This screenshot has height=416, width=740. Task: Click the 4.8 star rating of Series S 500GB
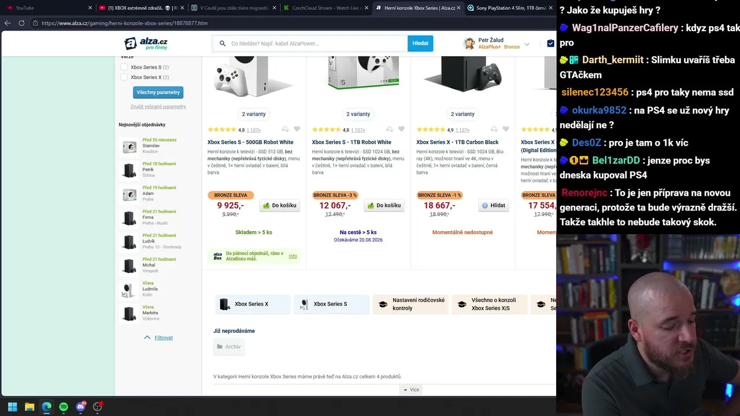[x=222, y=129]
